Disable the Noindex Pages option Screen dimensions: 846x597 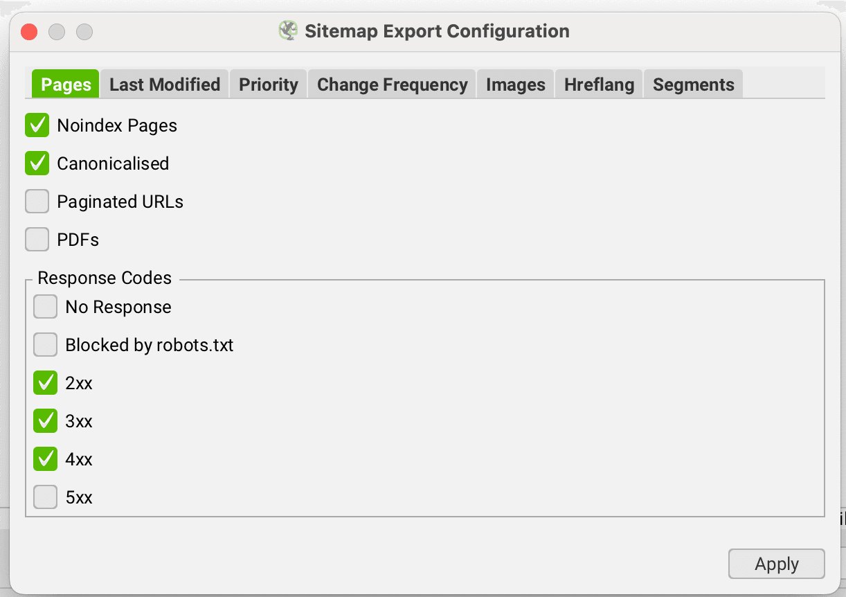coord(37,125)
